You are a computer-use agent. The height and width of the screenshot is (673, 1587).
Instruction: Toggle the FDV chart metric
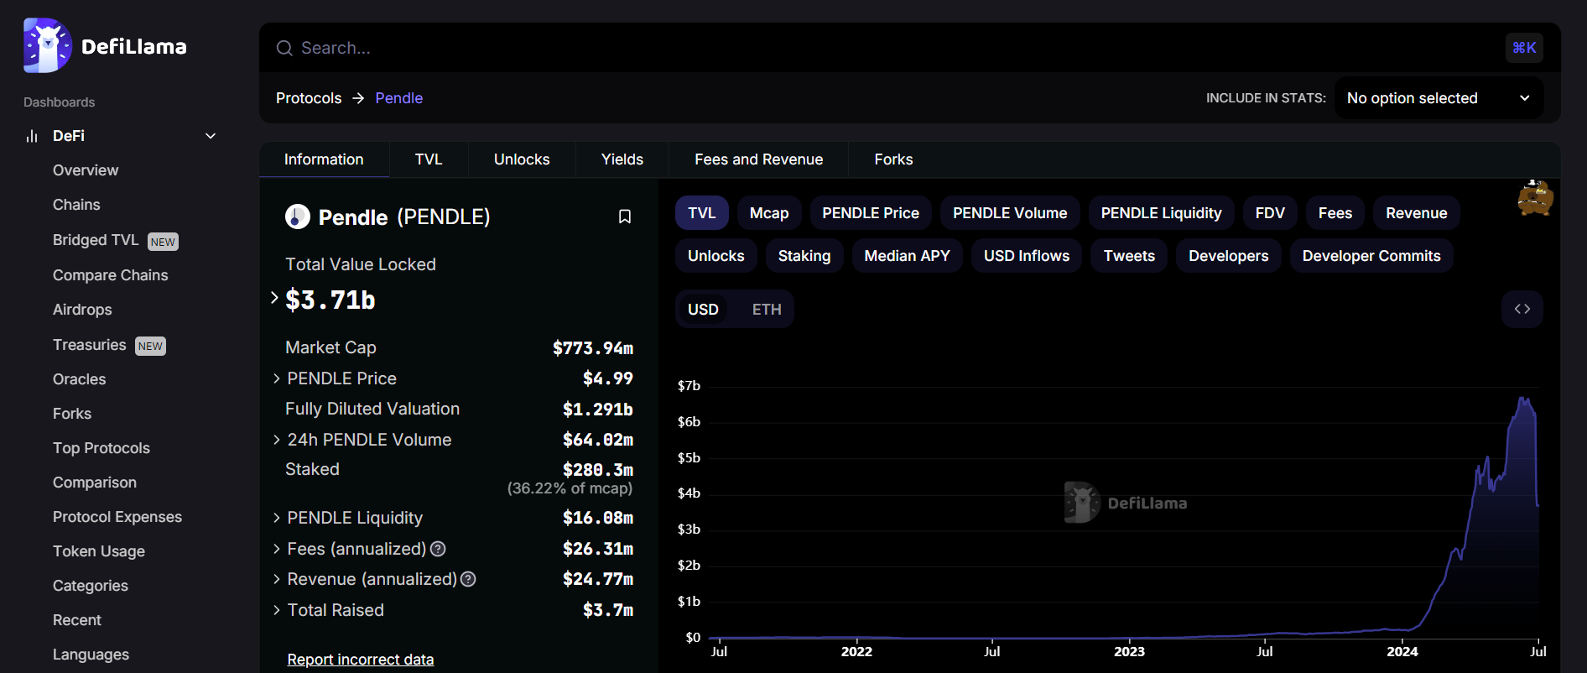coord(1270,213)
